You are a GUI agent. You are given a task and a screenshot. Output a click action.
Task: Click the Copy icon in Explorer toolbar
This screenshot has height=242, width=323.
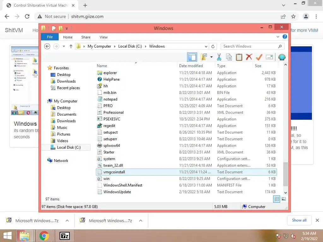point(229,57)
